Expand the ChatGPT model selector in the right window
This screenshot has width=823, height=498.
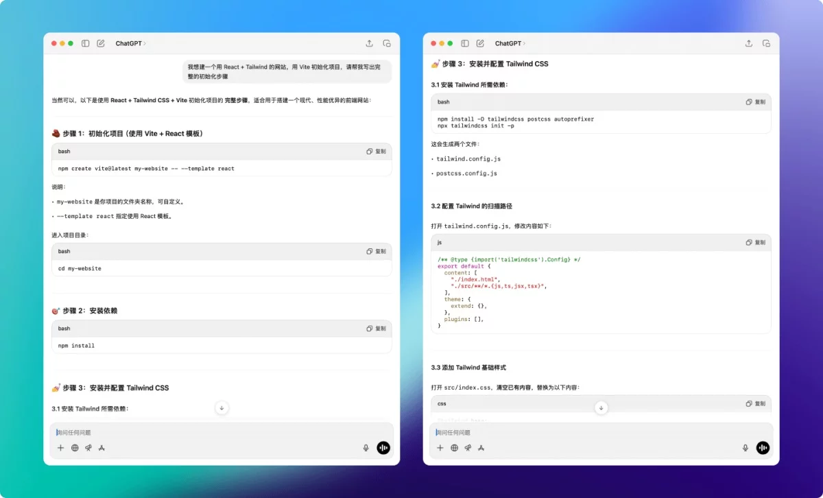point(510,43)
